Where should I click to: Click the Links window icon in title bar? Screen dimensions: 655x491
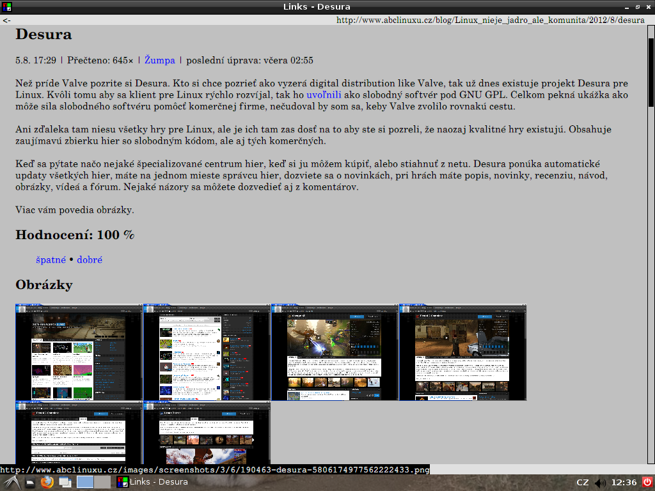(x=6, y=6)
